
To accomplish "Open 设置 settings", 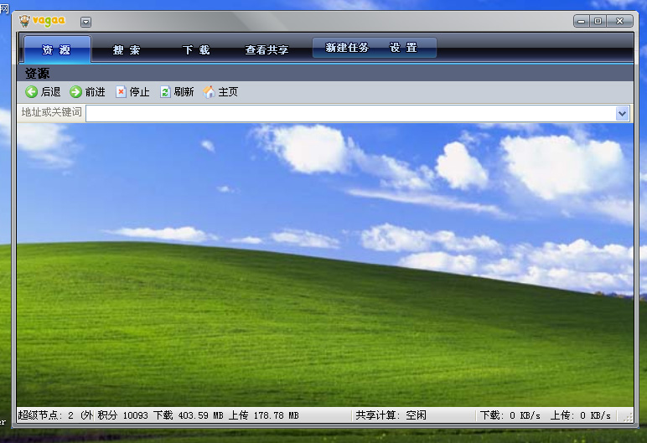I will [404, 48].
